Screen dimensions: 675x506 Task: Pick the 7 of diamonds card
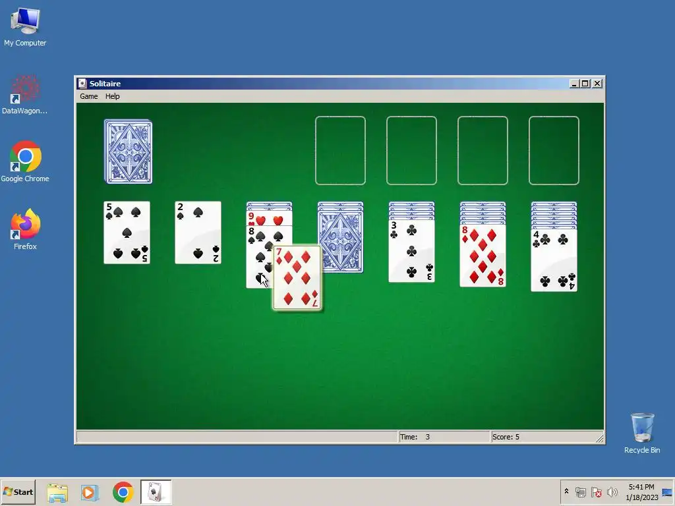[297, 278]
